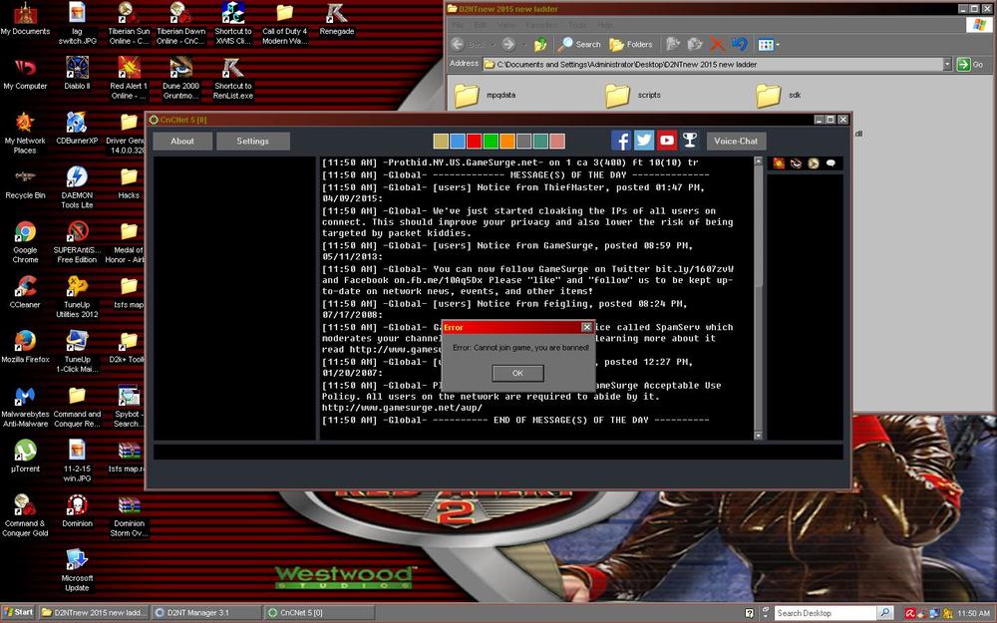Toggle Folders pane in Explorer toolbar

tap(631, 44)
